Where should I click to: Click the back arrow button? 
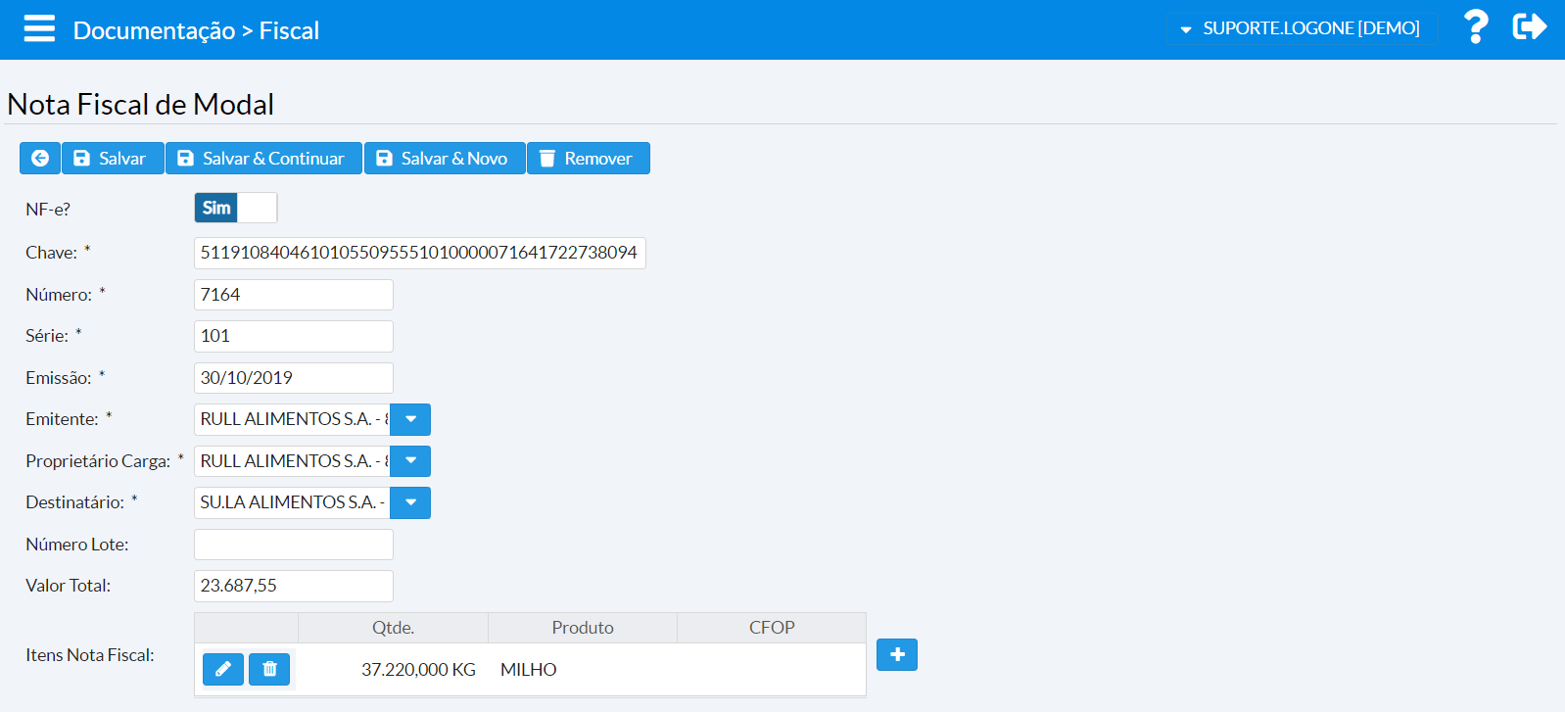point(40,159)
